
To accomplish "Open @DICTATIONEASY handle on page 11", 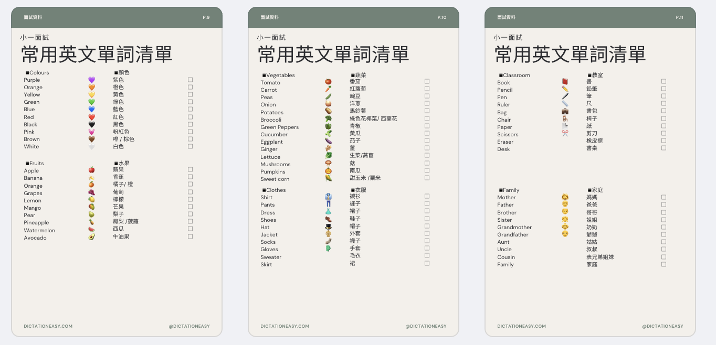I will coord(662,326).
